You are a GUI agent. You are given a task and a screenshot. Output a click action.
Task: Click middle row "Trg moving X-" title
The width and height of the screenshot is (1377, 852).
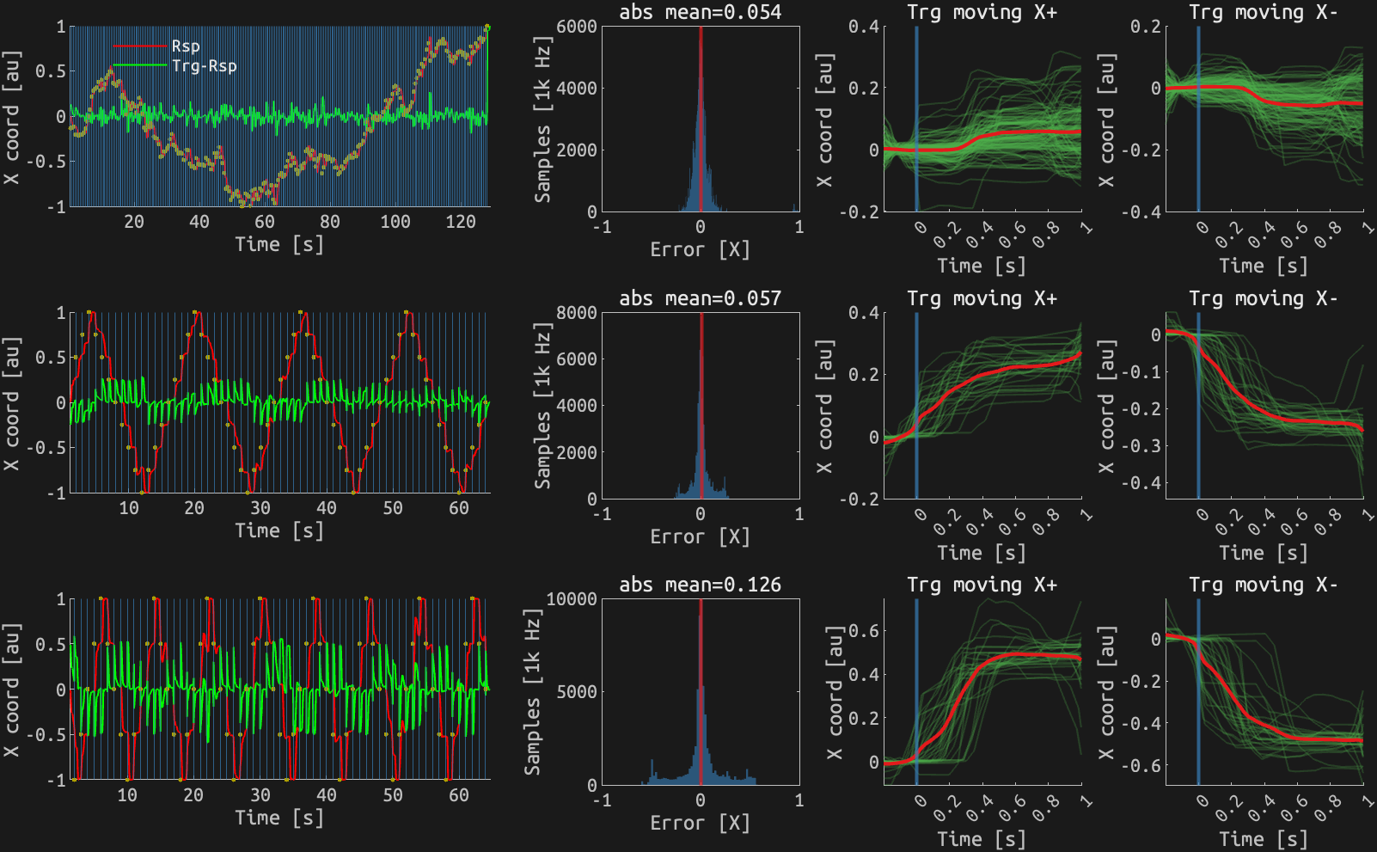(1264, 298)
